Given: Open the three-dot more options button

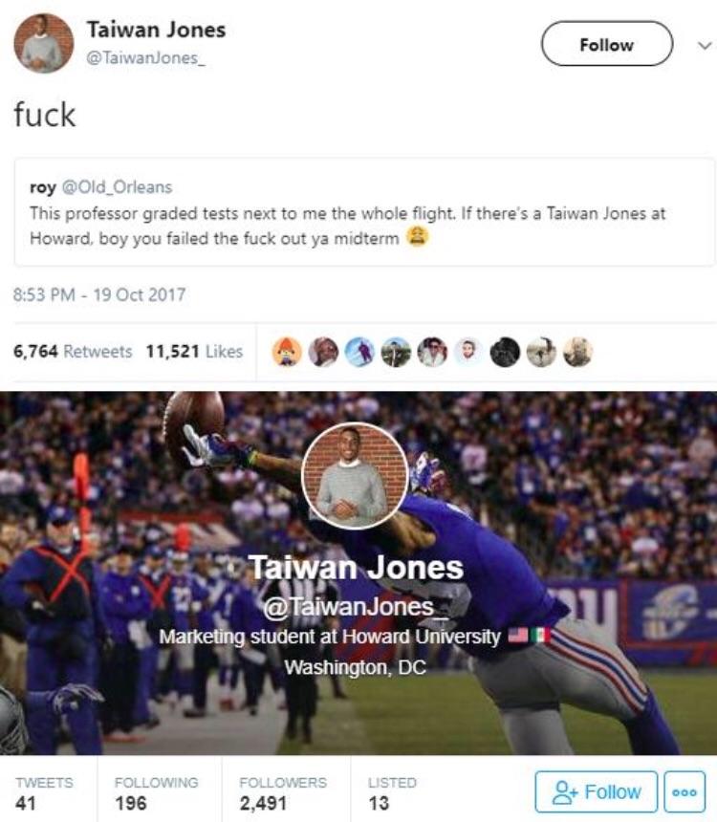Looking at the screenshot, I should [x=684, y=791].
